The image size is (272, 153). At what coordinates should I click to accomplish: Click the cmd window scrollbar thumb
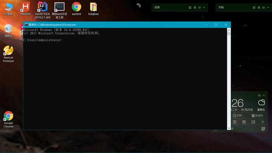pos(229,34)
